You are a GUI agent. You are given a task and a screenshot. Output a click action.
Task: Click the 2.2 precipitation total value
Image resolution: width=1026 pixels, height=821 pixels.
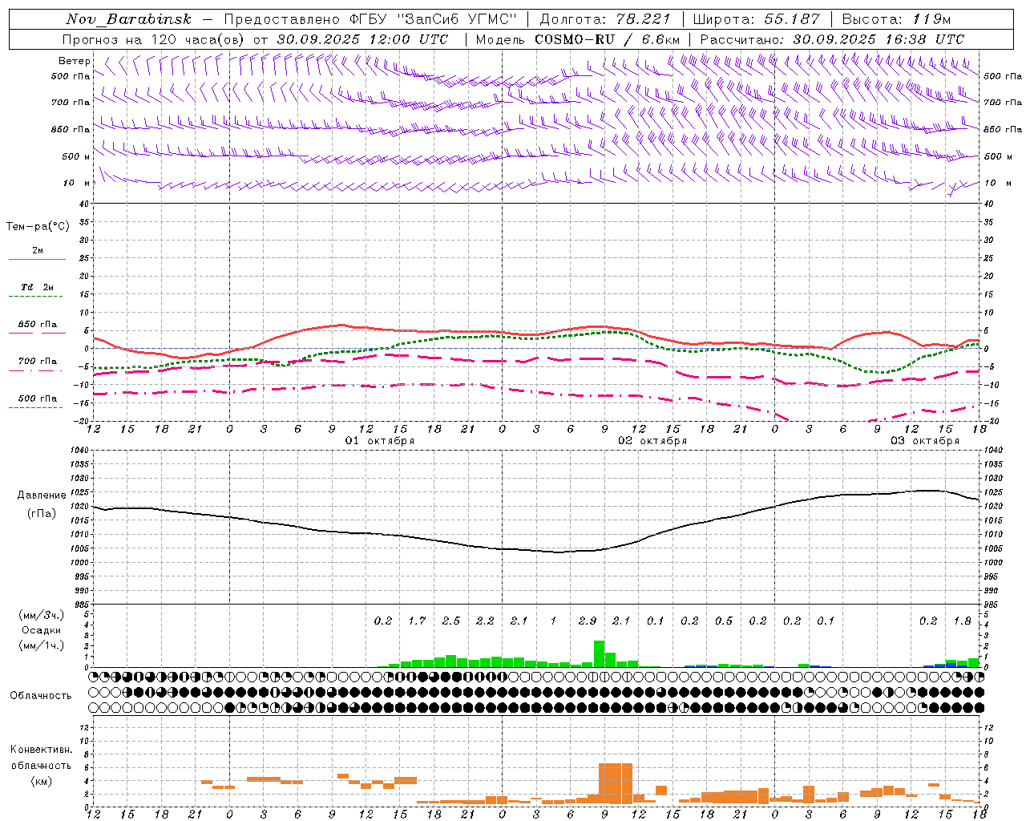[485, 621]
